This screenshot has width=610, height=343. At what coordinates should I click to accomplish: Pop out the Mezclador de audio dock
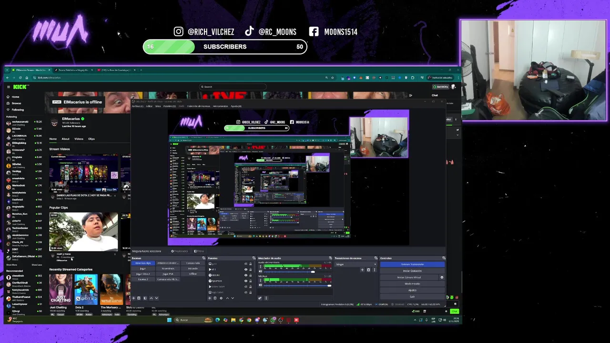[330, 258]
